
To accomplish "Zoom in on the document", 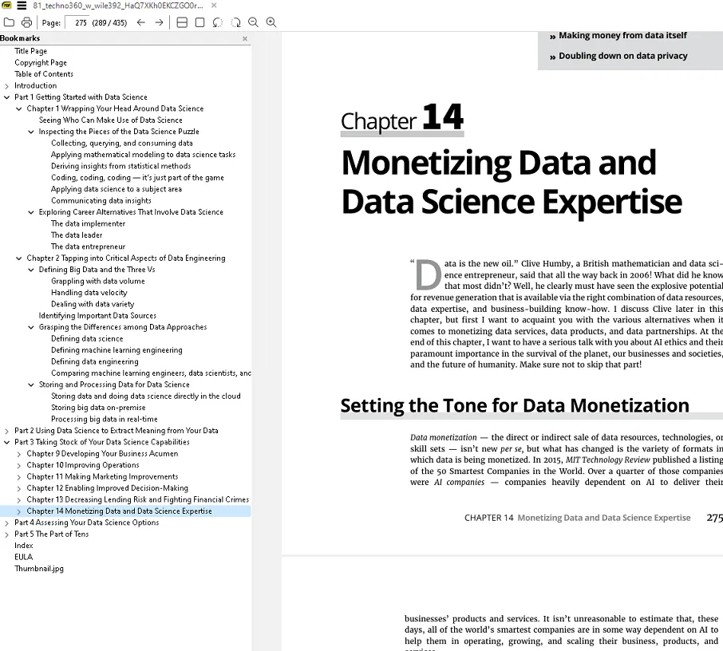I will pos(271,22).
